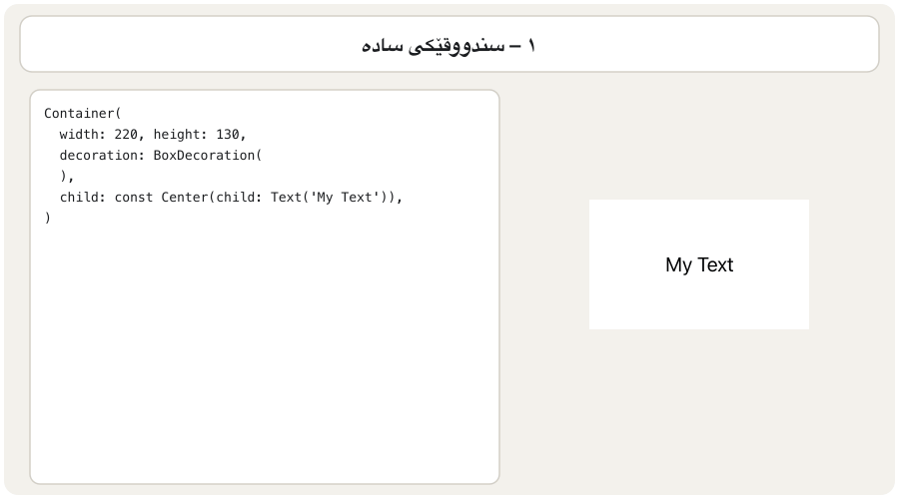This screenshot has height=499, width=899.
Task: Click the '220' number in code
Action: pyautogui.click(x=126, y=134)
